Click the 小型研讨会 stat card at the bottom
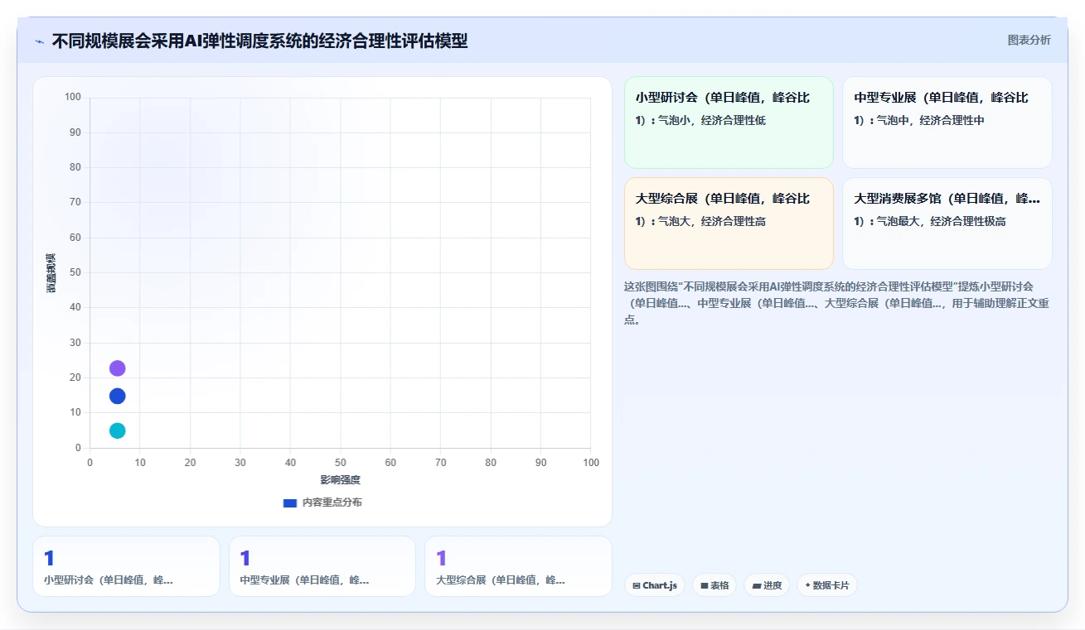This screenshot has height=630, width=1085. pos(127,566)
